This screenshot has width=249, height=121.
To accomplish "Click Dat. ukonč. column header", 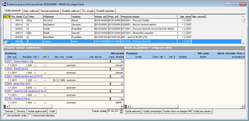I will tap(199, 17).
